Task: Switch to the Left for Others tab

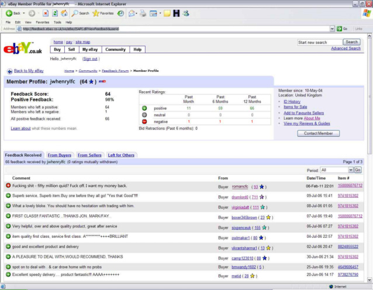Action: pyautogui.click(x=121, y=155)
